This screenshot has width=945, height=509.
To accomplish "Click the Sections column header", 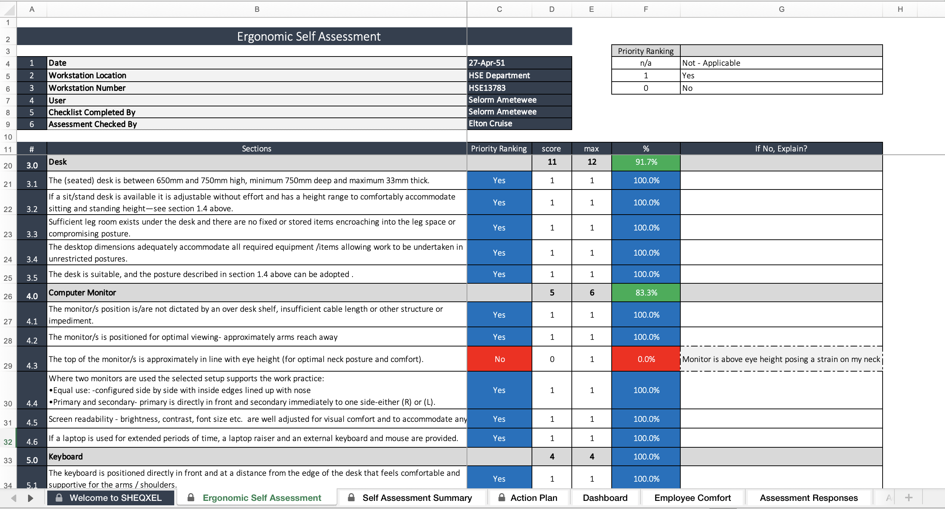I will [257, 148].
